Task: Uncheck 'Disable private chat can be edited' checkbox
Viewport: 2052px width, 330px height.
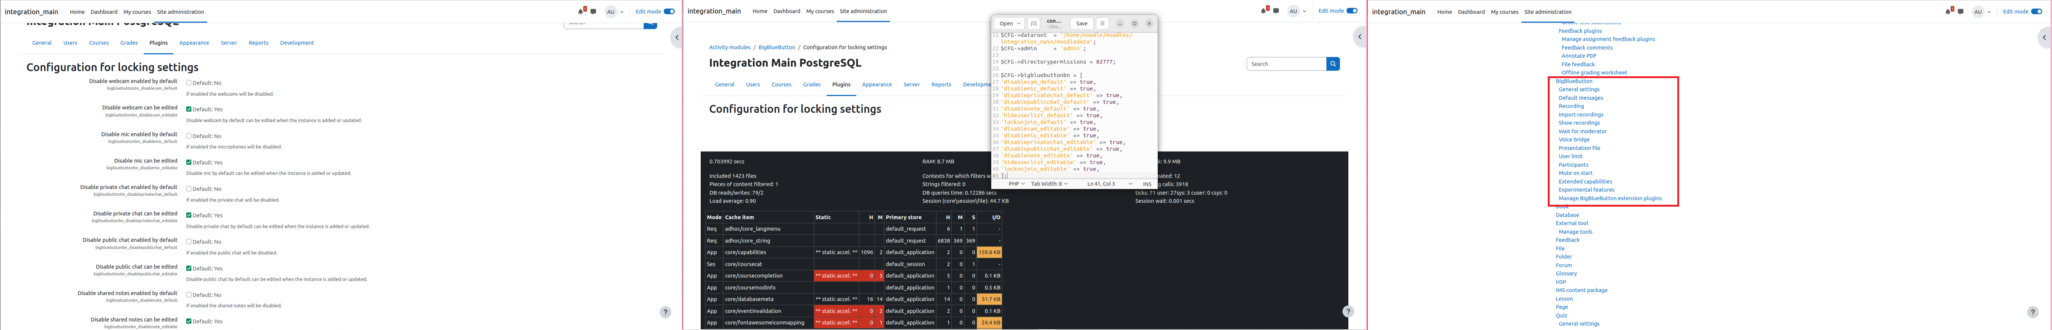Action: pyautogui.click(x=189, y=215)
